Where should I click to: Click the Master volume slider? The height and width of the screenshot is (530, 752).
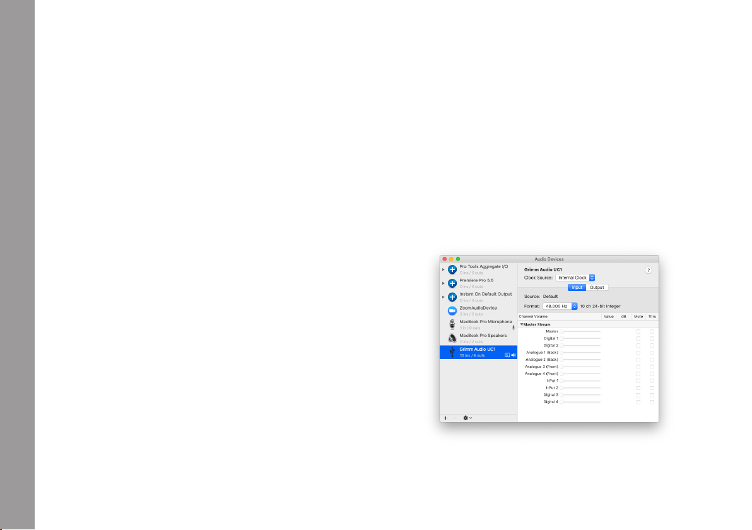580,331
